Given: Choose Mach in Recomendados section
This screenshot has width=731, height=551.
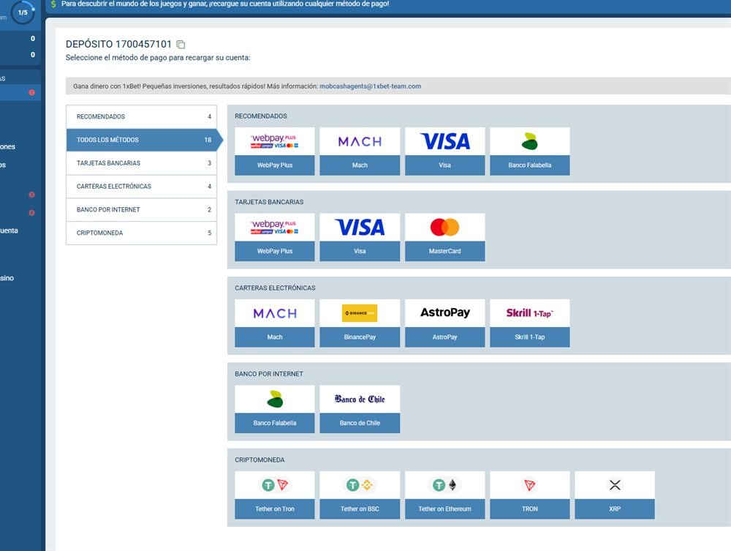Looking at the screenshot, I should pyautogui.click(x=360, y=151).
